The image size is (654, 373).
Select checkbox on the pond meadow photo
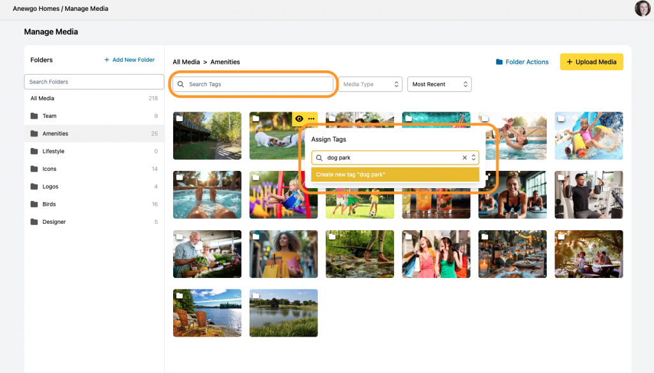[255, 296]
